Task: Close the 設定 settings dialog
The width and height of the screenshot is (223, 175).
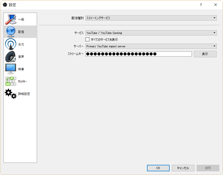Action: click(216, 5)
